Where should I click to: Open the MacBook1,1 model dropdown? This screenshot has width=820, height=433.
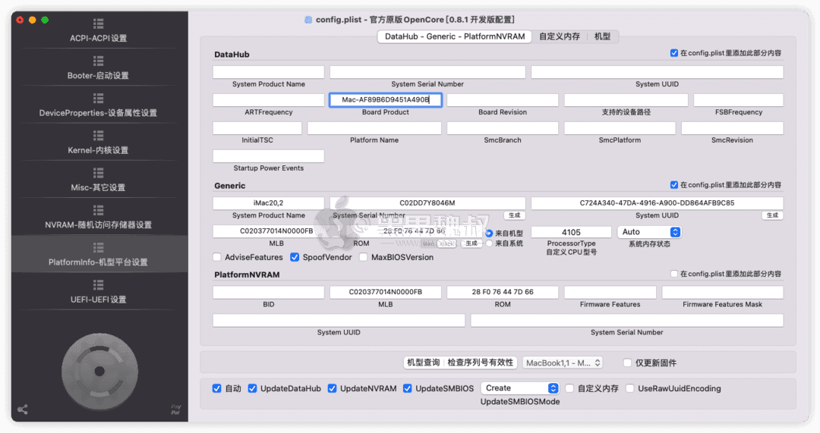coord(563,363)
